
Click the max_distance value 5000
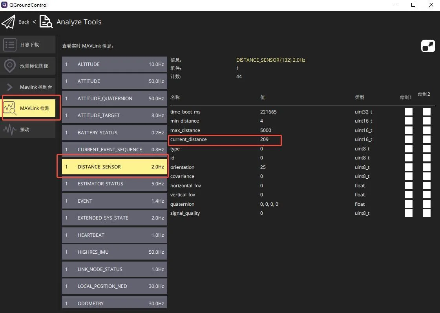tap(265, 130)
